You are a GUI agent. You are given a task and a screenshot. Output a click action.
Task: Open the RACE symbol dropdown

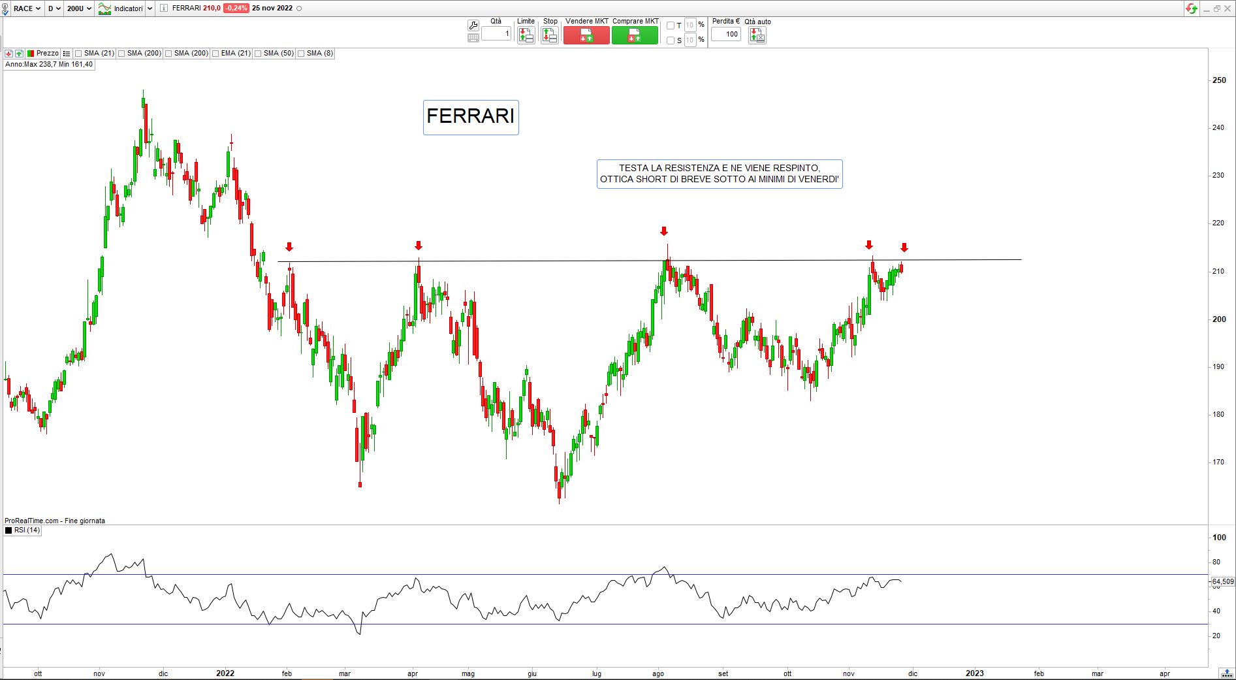27,8
